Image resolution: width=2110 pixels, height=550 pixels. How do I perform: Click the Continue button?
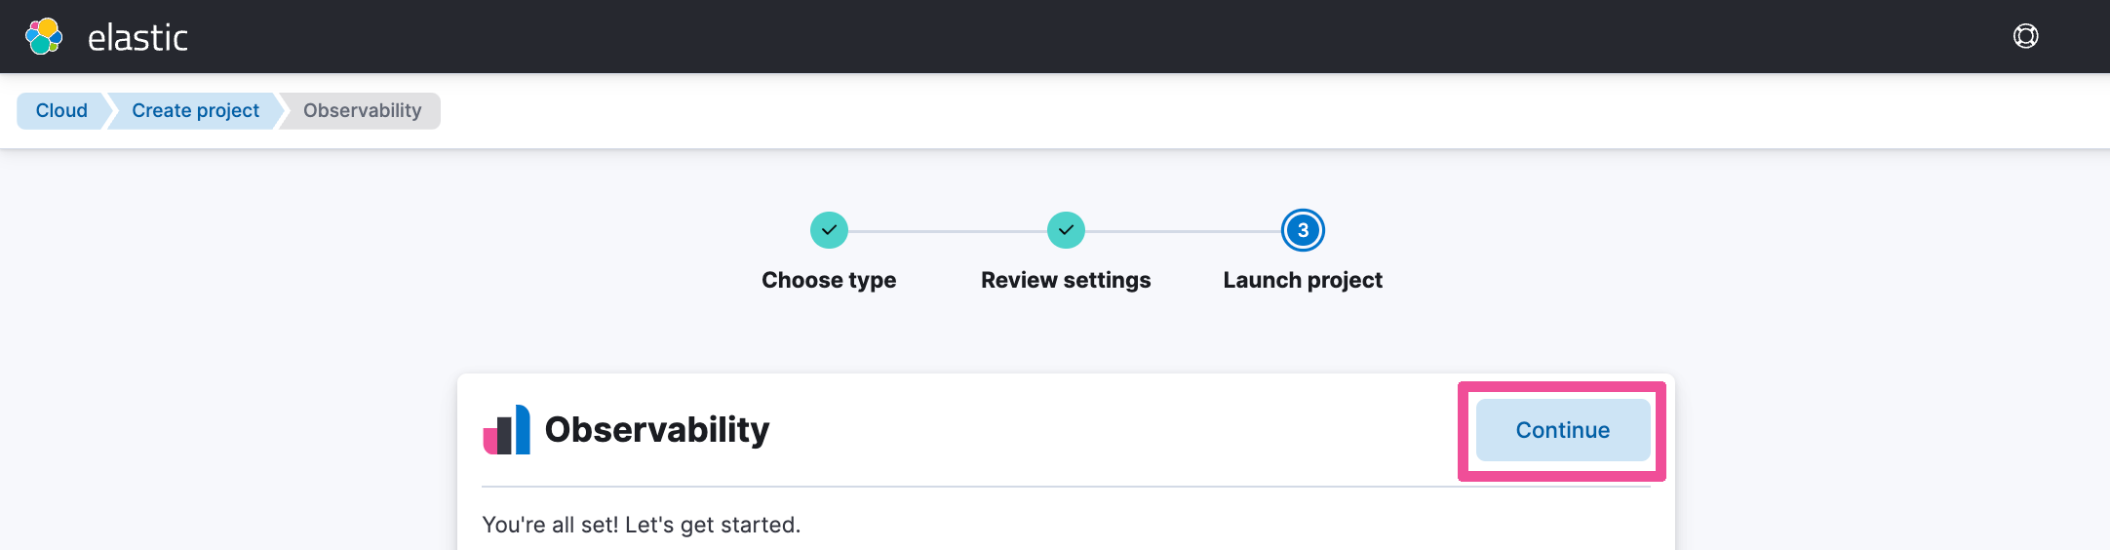(x=1563, y=430)
